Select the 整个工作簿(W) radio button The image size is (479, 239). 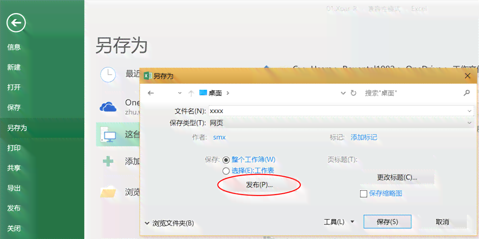point(226,159)
